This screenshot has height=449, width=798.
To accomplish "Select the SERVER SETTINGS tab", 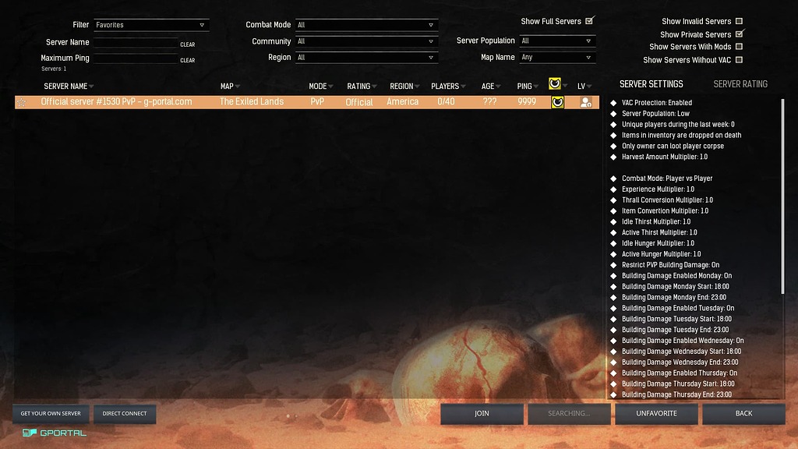I will [x=652, y=83].
